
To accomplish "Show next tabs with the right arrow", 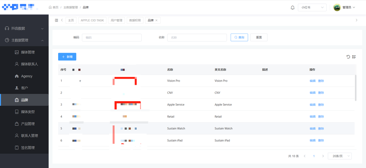I will 356,20.
